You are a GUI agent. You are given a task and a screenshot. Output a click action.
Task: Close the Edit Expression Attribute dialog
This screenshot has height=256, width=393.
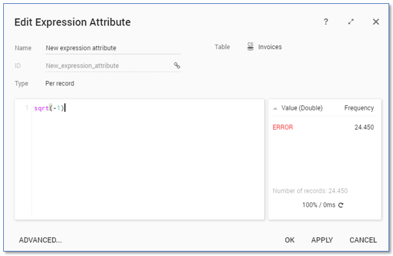[376, 22]
